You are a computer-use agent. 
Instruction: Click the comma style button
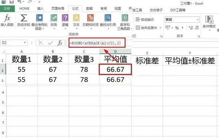pos(183,28)
